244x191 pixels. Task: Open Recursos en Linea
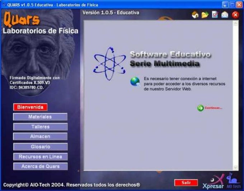coord(40,157)
